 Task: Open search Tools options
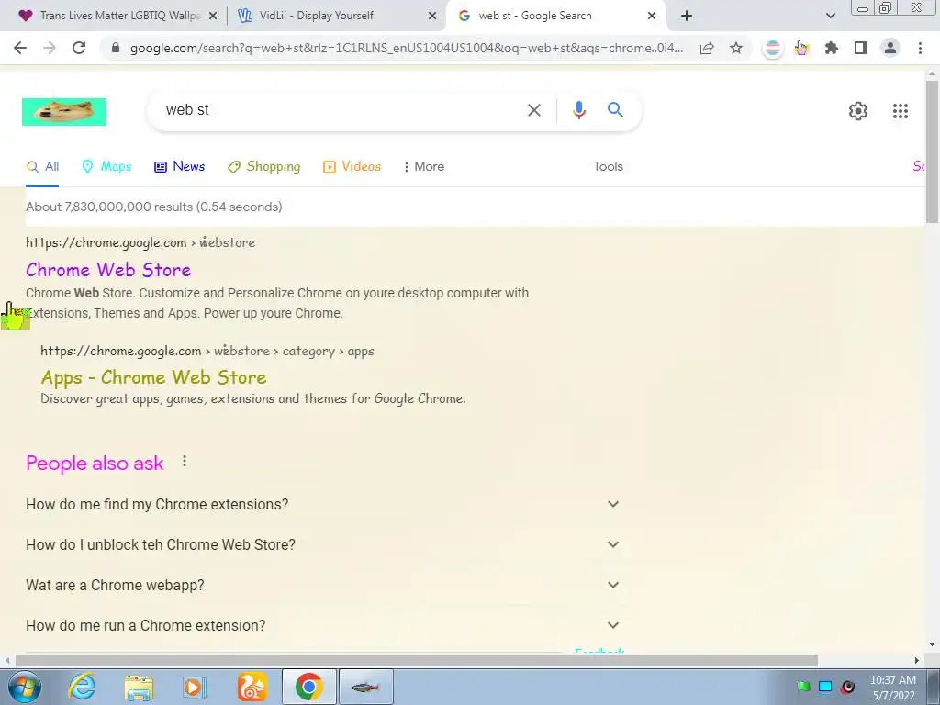[608, 167]
